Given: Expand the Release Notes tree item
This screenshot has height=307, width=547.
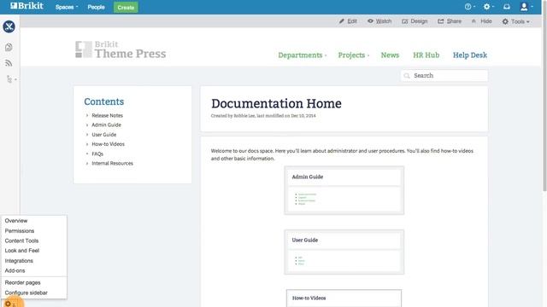Looking at the screenshot, I should [87, 115].
